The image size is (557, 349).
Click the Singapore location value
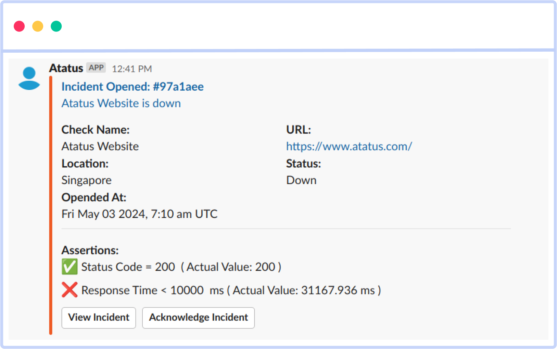coord(87,180)
